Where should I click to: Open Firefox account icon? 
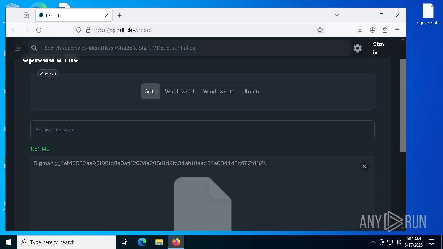372,30
